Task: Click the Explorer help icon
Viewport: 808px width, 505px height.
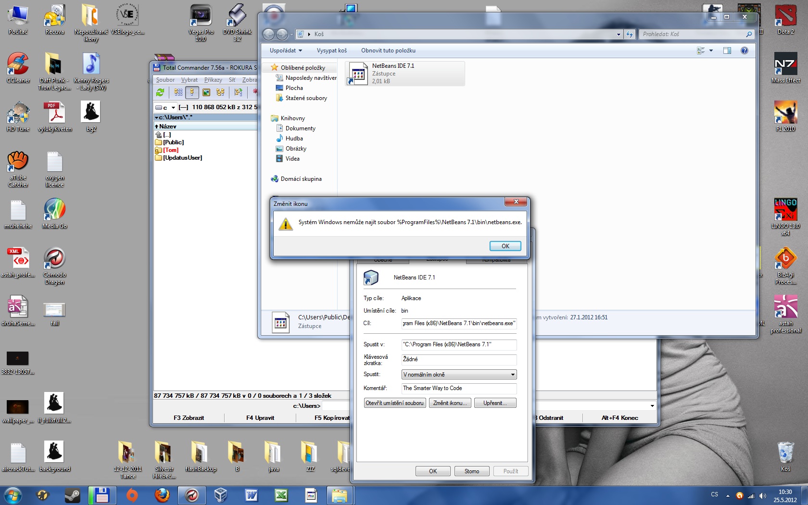Action: click(x=745, y=50)
